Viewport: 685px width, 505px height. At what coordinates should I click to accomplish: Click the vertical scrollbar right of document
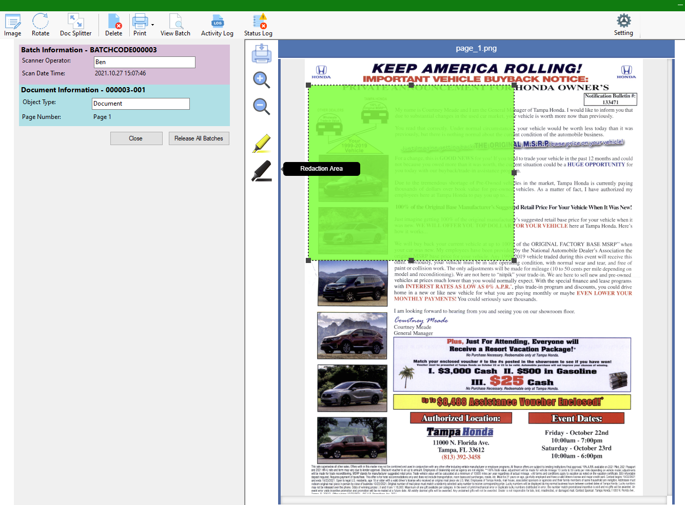click(x=671, y=277)
